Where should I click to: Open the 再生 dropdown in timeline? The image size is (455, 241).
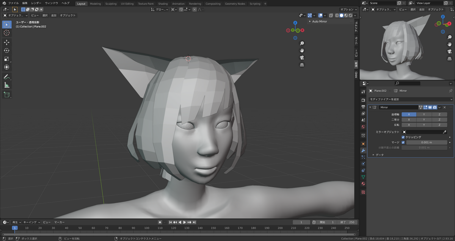16,222
